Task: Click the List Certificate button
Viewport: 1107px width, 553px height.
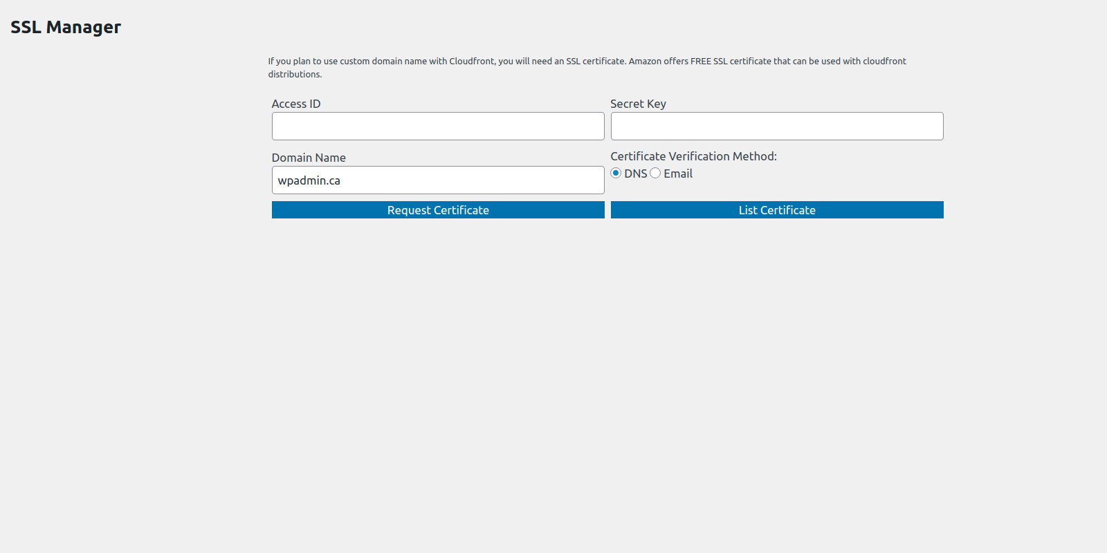Action: [x=776, y=209]
